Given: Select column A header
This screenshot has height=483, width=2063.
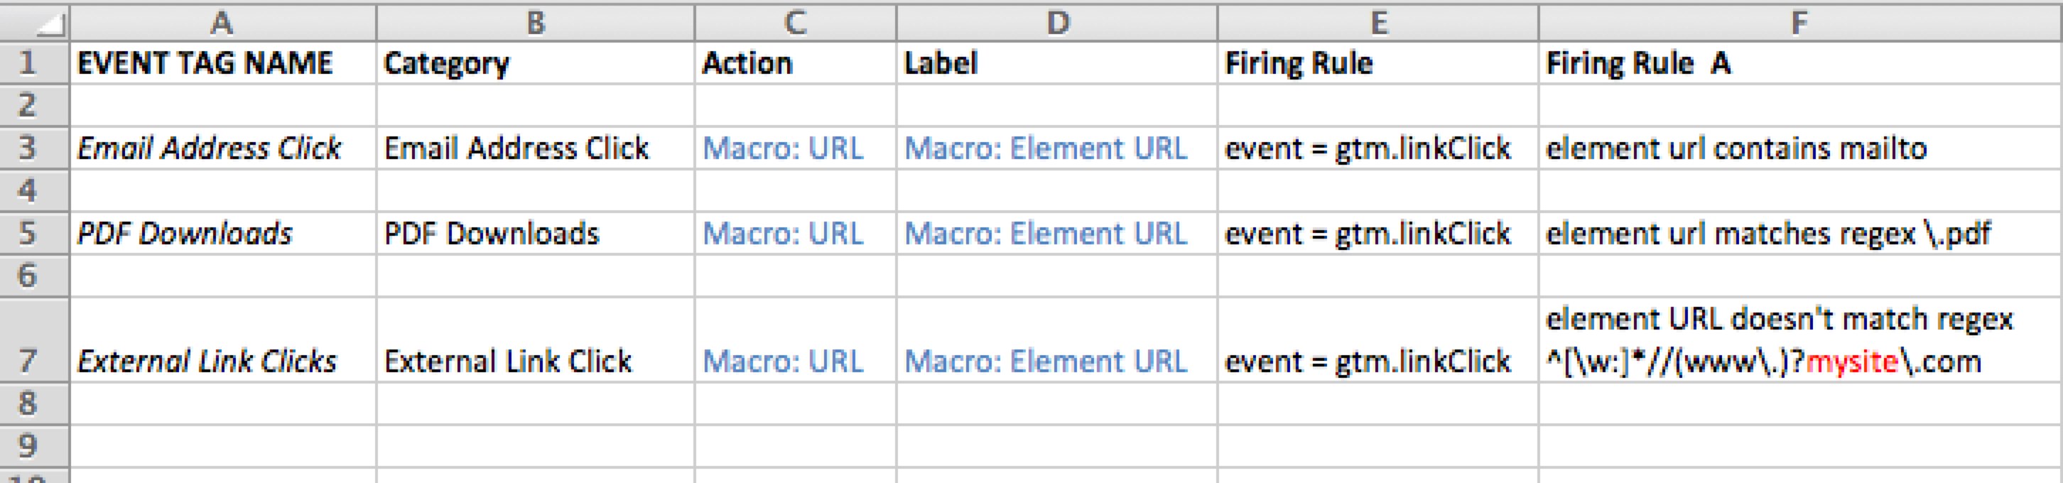Looking at the screenshot, I should (222, 21).
